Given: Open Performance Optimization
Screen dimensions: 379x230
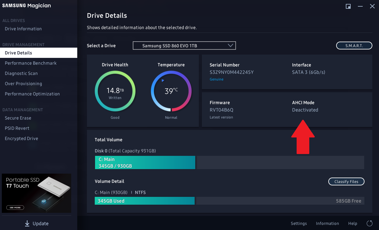Looking at the screenshot, I should coord(32,94).
